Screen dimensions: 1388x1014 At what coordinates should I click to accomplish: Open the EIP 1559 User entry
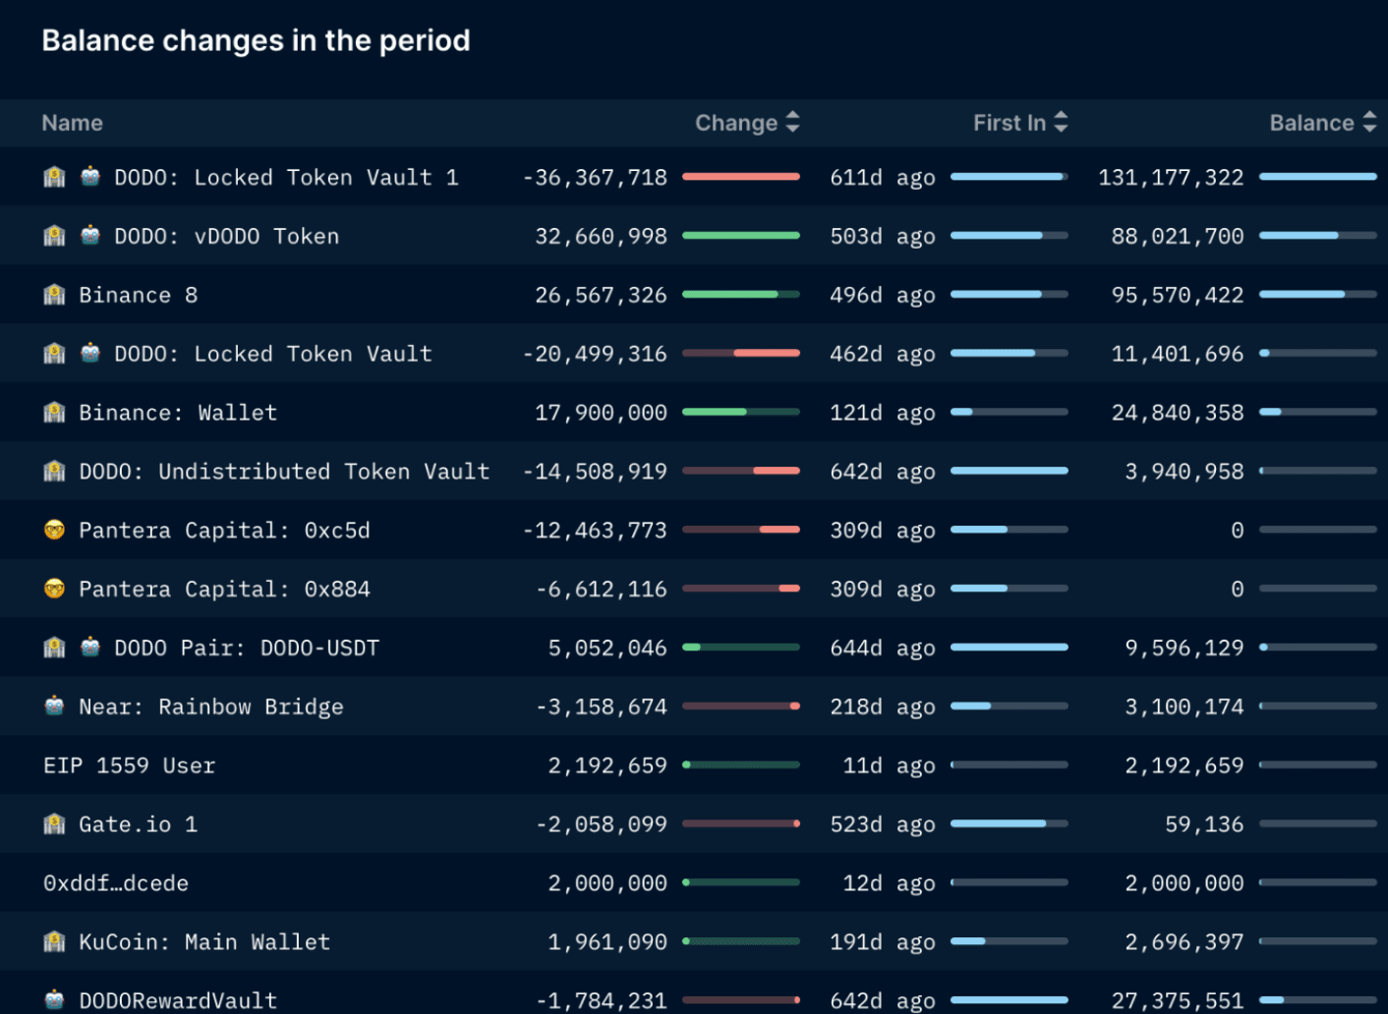coord(129,765)
